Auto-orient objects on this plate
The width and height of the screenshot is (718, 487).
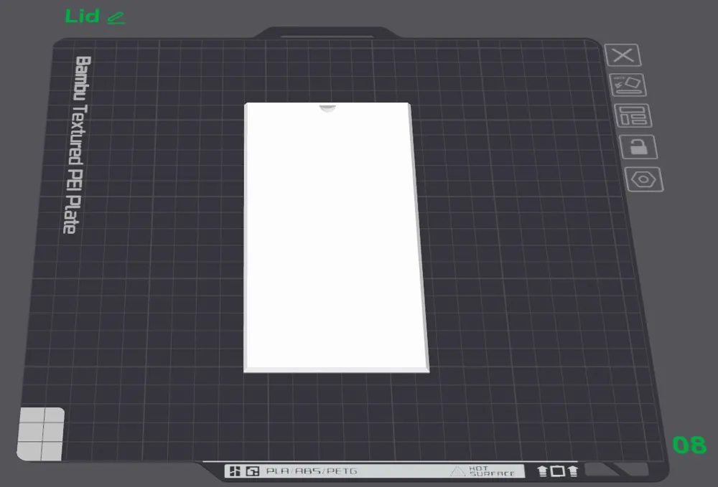628,85
